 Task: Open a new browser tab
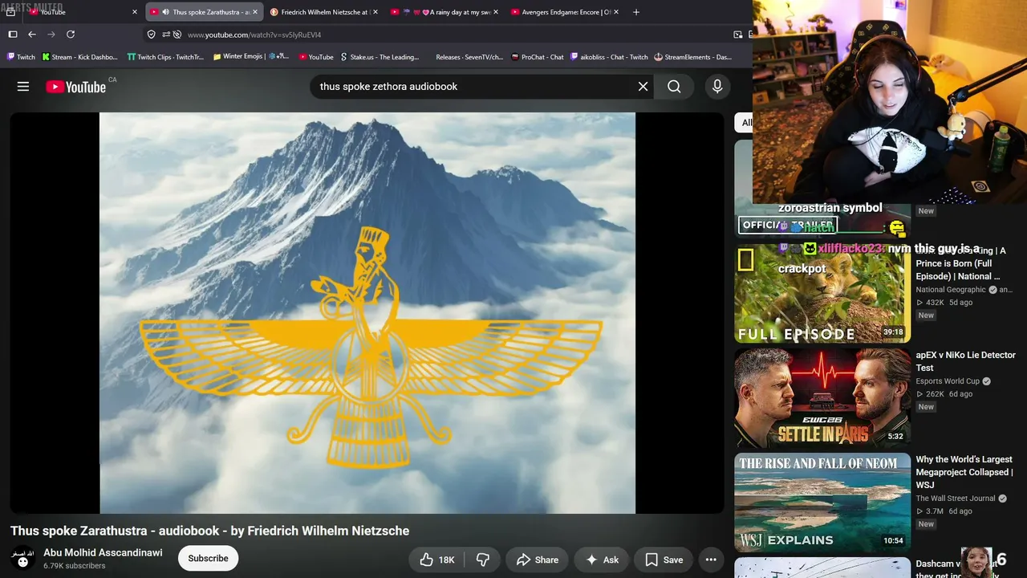click(x=636, y=12)
